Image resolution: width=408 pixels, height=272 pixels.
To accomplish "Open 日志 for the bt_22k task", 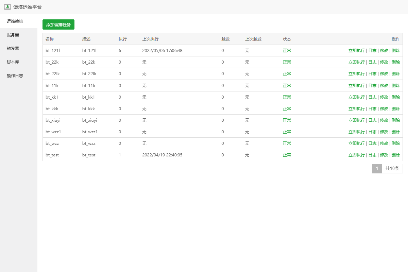I will [x=372, y=62].
